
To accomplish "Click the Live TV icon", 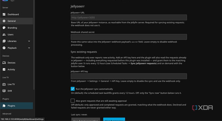I will 4,84.
